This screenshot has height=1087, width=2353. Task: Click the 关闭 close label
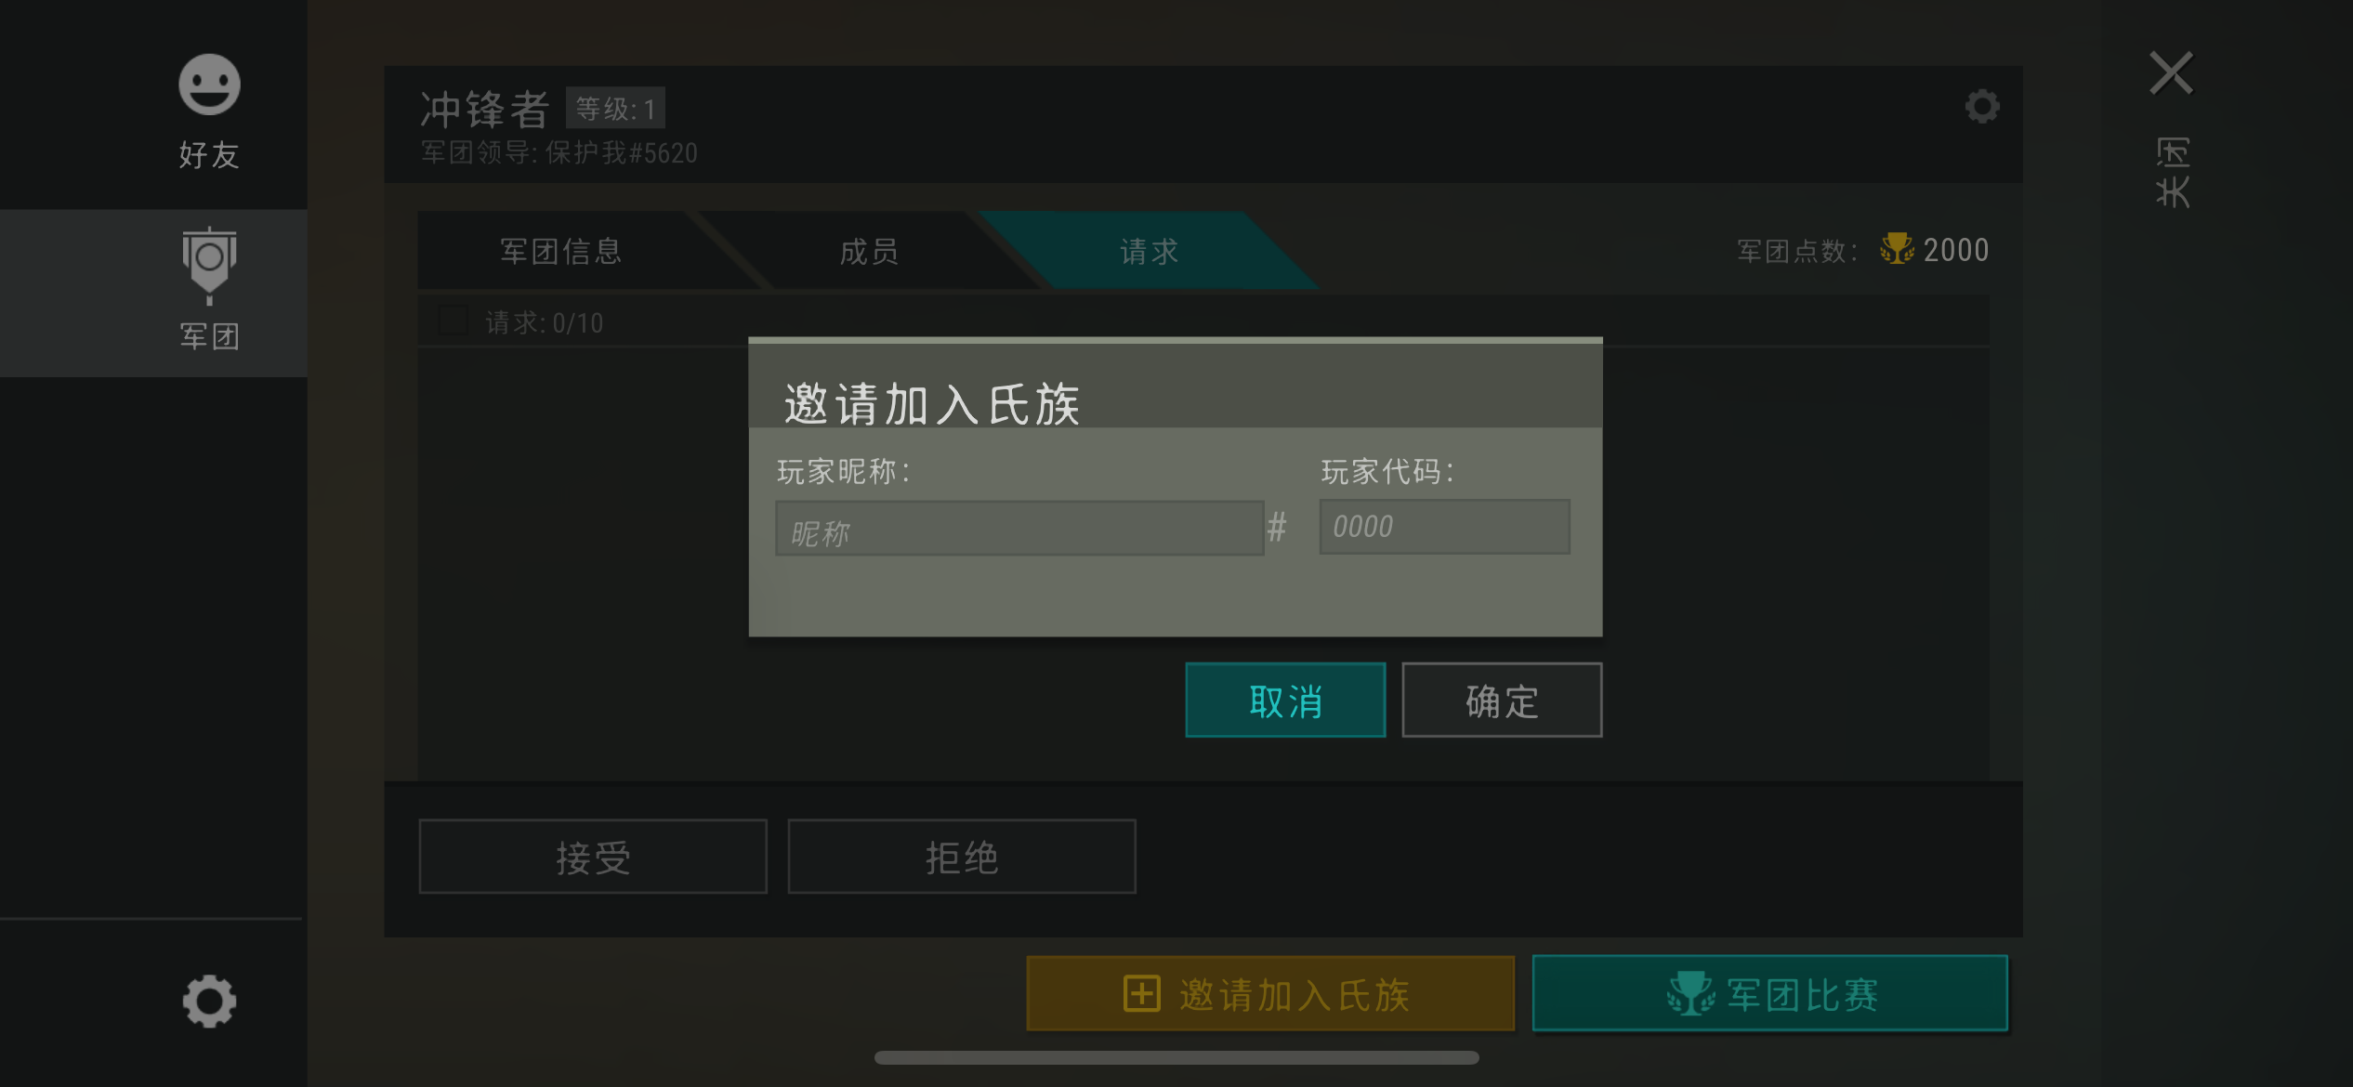(2173, 173)
